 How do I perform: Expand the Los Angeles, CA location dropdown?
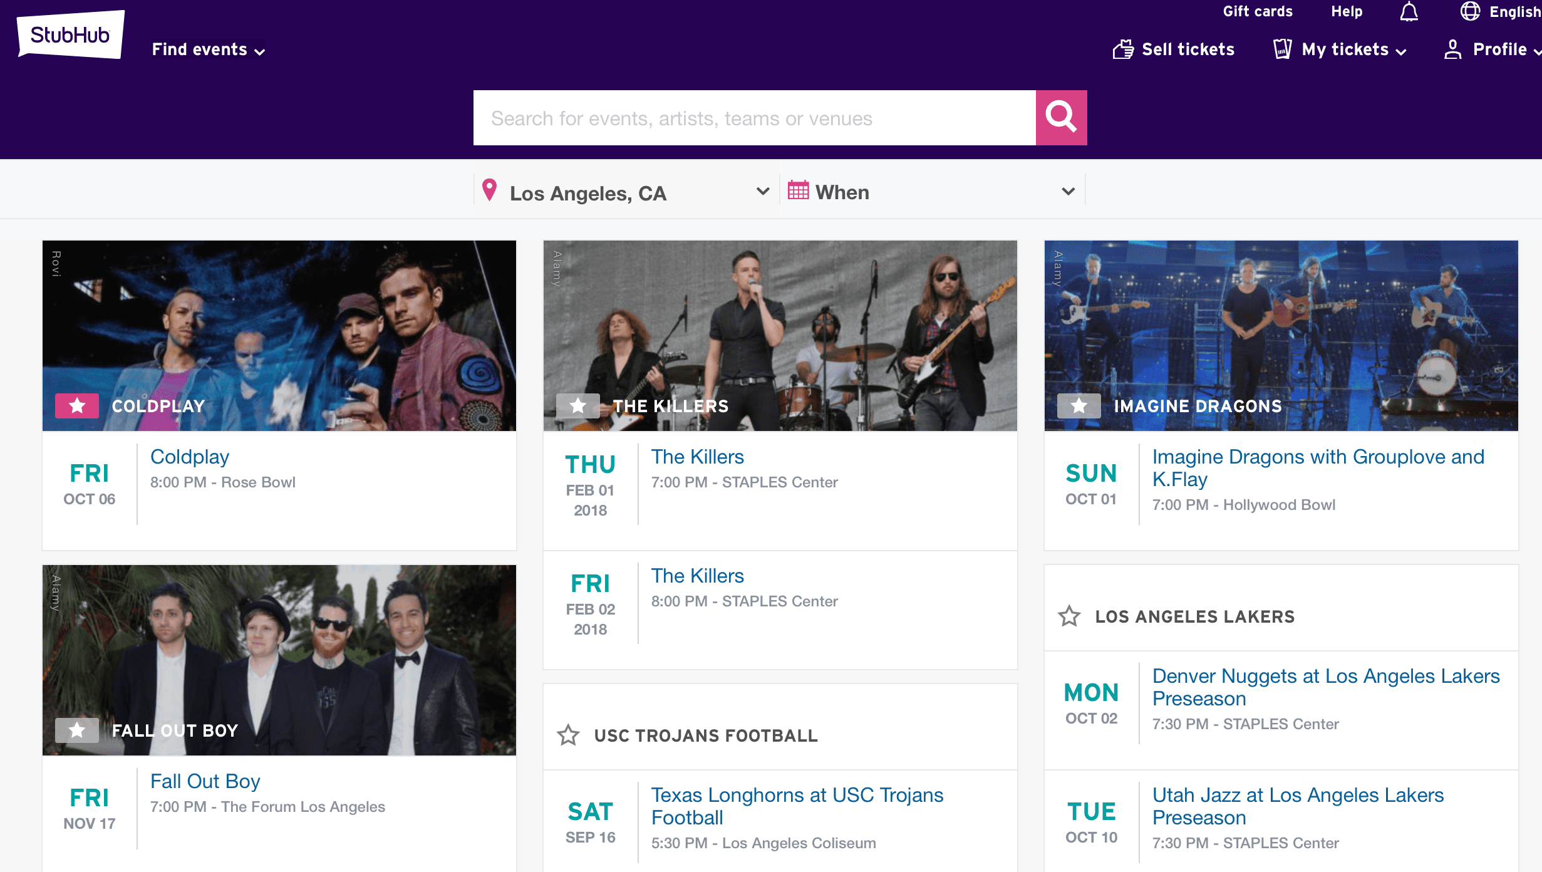pos(762,191)
